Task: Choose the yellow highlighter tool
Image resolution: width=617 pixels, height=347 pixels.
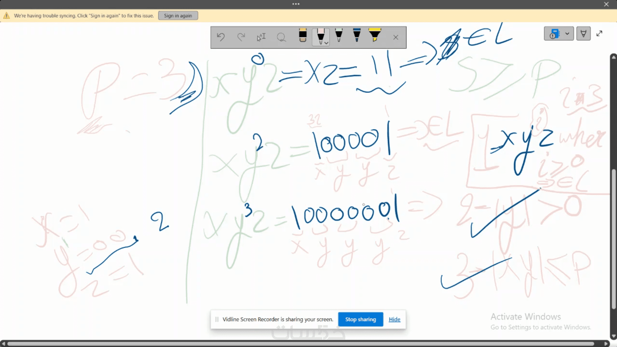Action: tap(375, 35)
